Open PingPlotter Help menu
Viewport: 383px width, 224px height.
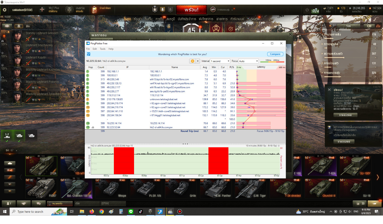click(111, 49)
